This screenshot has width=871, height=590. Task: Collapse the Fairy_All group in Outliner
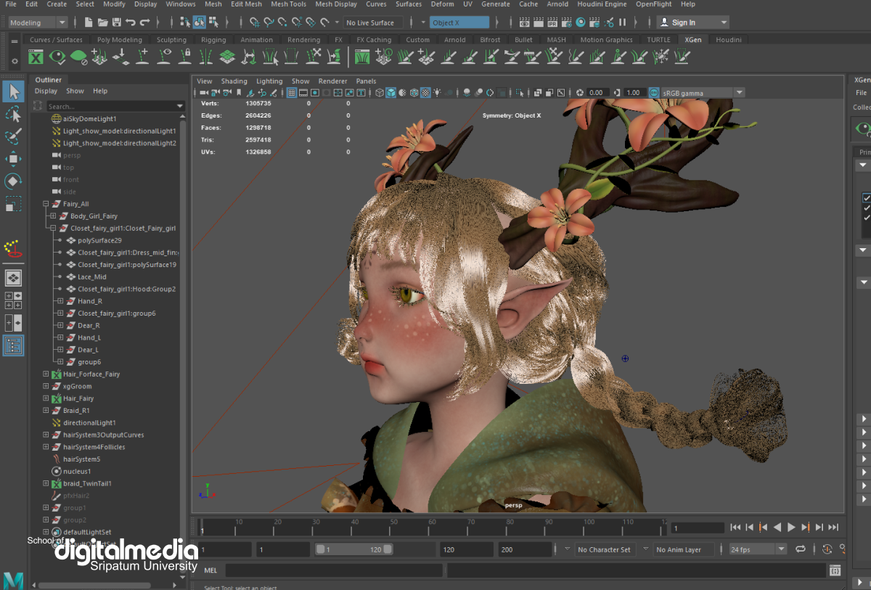click(46, 204)
